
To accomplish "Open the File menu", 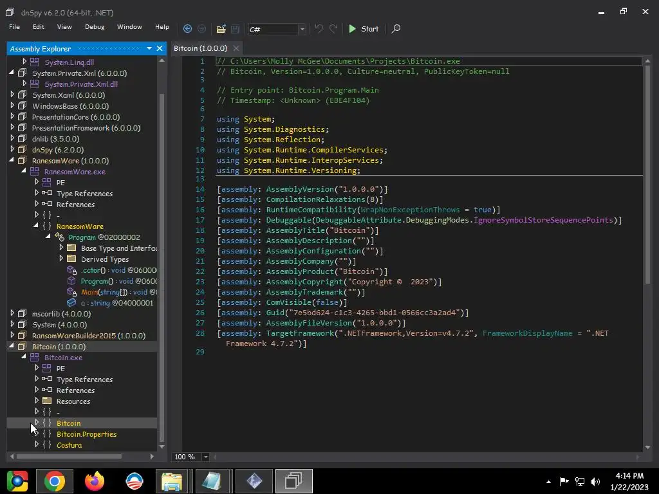I will 14,27.
